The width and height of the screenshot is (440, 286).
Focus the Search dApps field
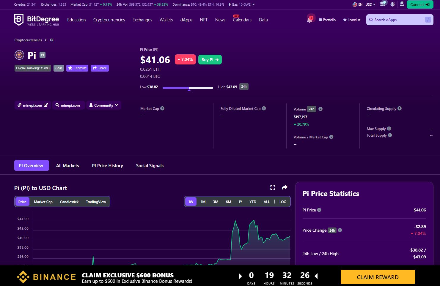point(400,20)
